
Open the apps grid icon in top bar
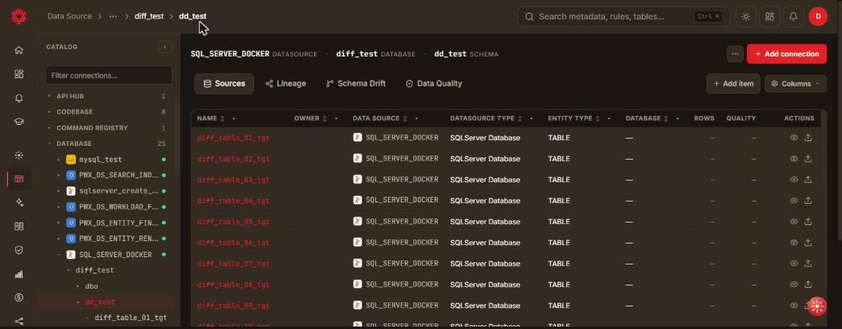point(769,17)
